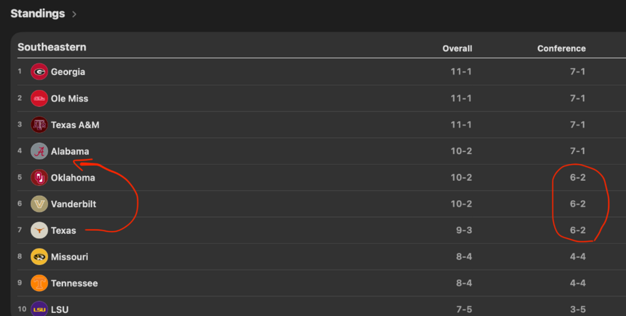Click the Georgia Bulldogs team logo
Screen dimensions: 626x316
coord(39,72)
